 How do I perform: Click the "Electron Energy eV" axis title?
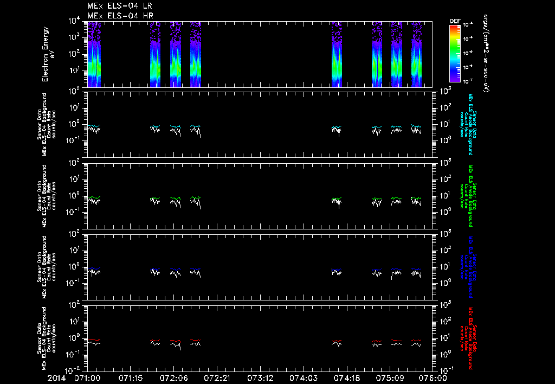[x=48, y=54]
